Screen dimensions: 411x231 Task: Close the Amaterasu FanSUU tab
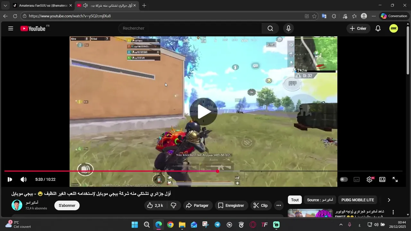point(70,5)
